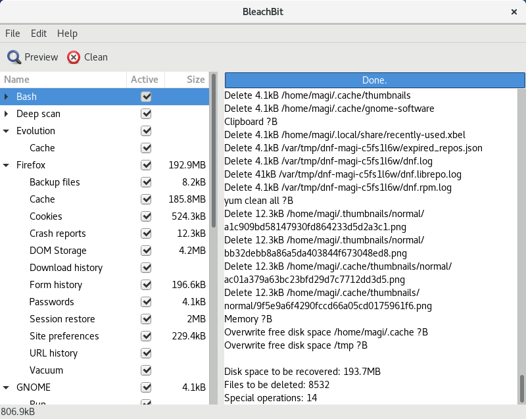This screenshot has height=419, width=526.
Task: Select Site preferences row label
Action: pyautogui.click(x=64, y=336)
